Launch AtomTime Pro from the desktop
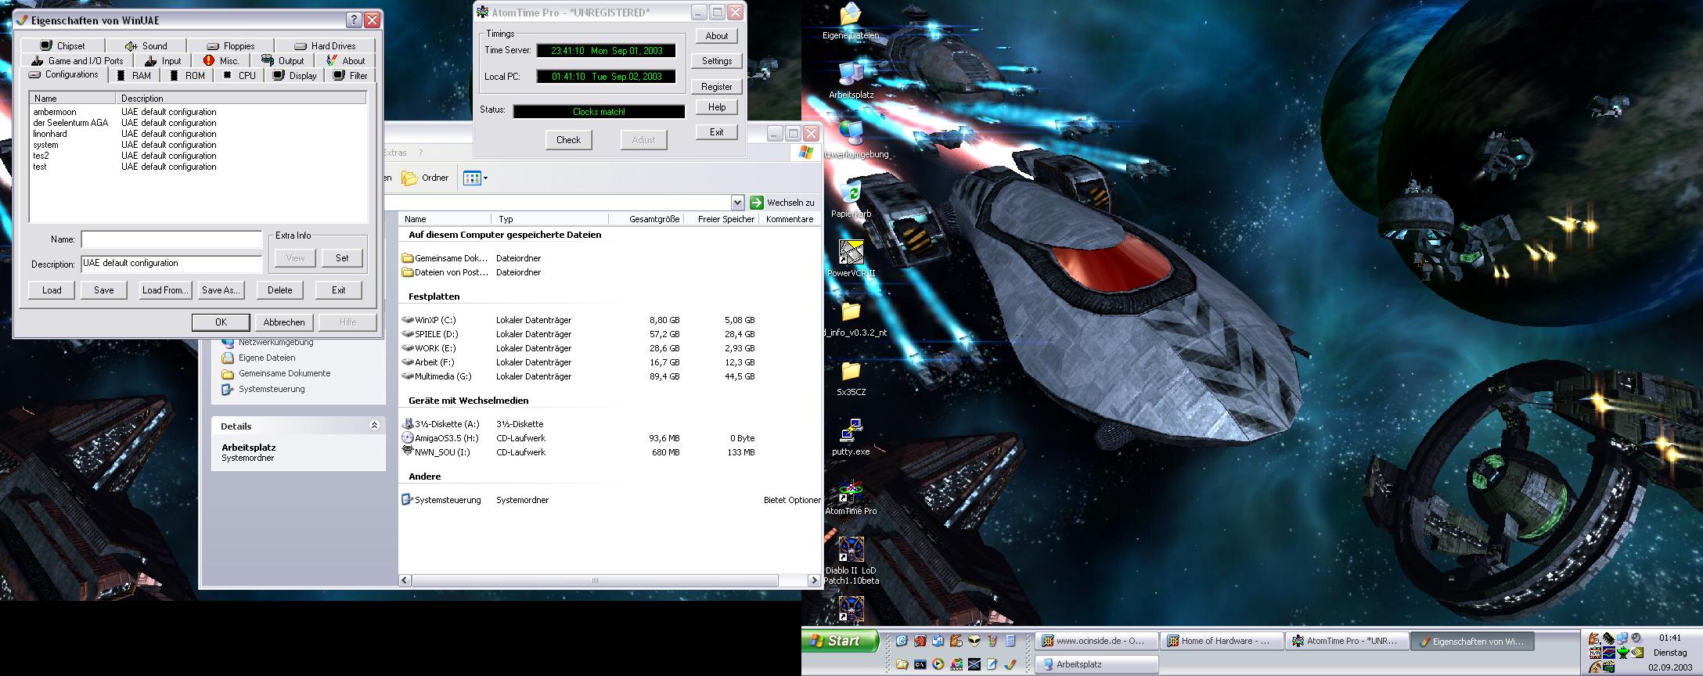 pyautogui.click(x=851, y=492)
